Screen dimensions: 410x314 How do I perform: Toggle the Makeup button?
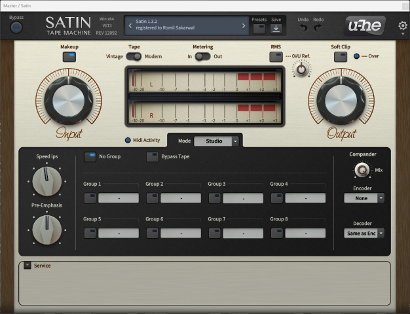pyautogui.click(x=69, y=57)
